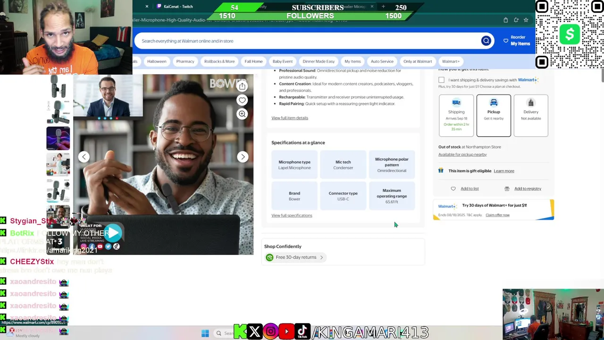Viewport: 604px width, 340px height.
Task: Click the Mic tech Condenser tile
Action: (343, 165)
